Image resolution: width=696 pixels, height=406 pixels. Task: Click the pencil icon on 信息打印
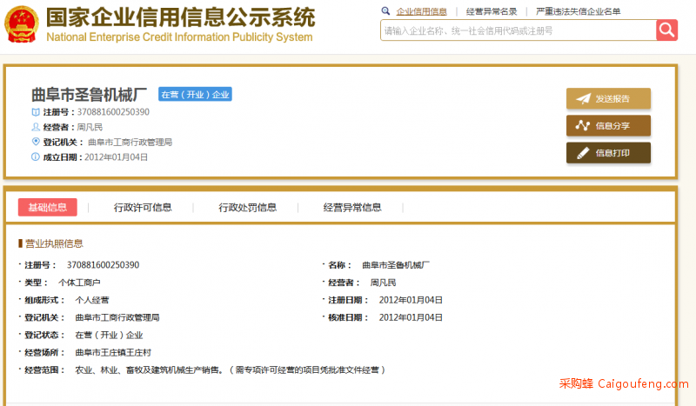(x=583, y=153)
